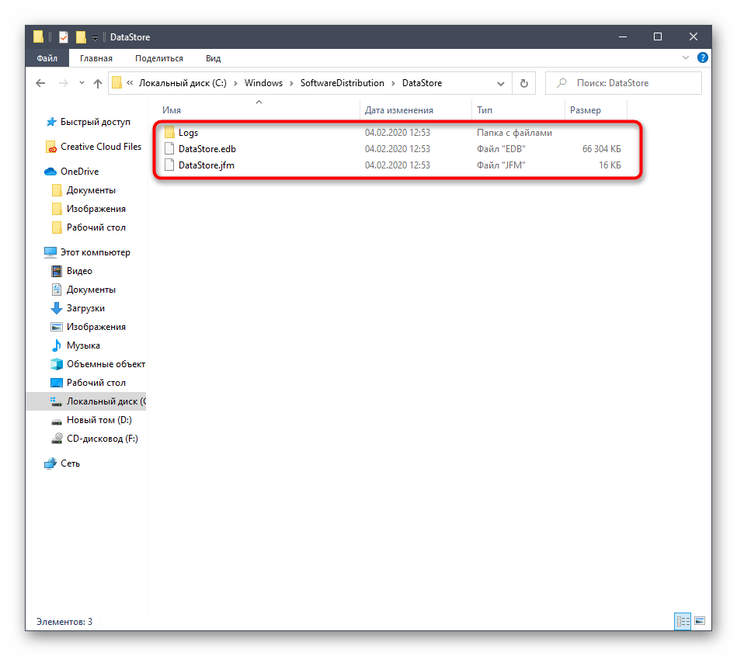The image size is (737, 656).
Task: Open the Файл menu tab
Action: pos(47,58)
